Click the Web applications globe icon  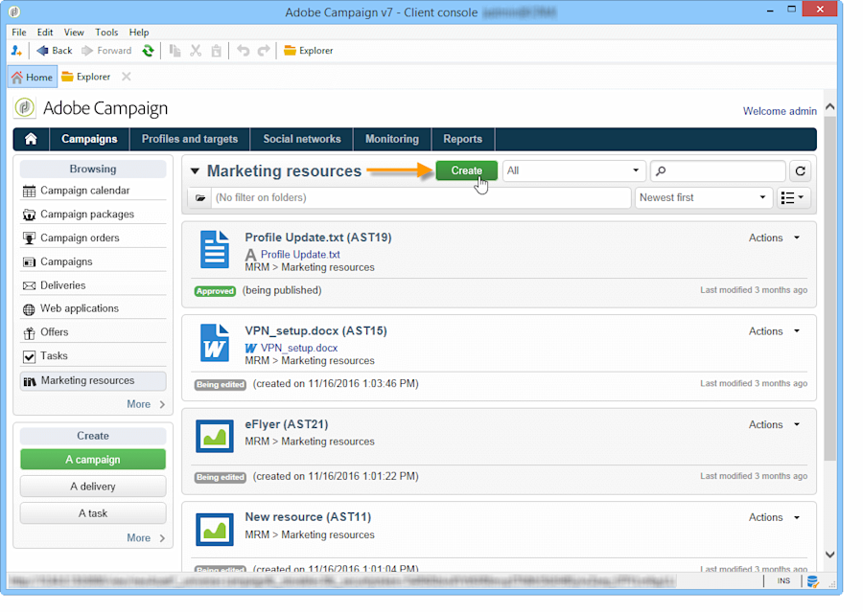(27, 308)
